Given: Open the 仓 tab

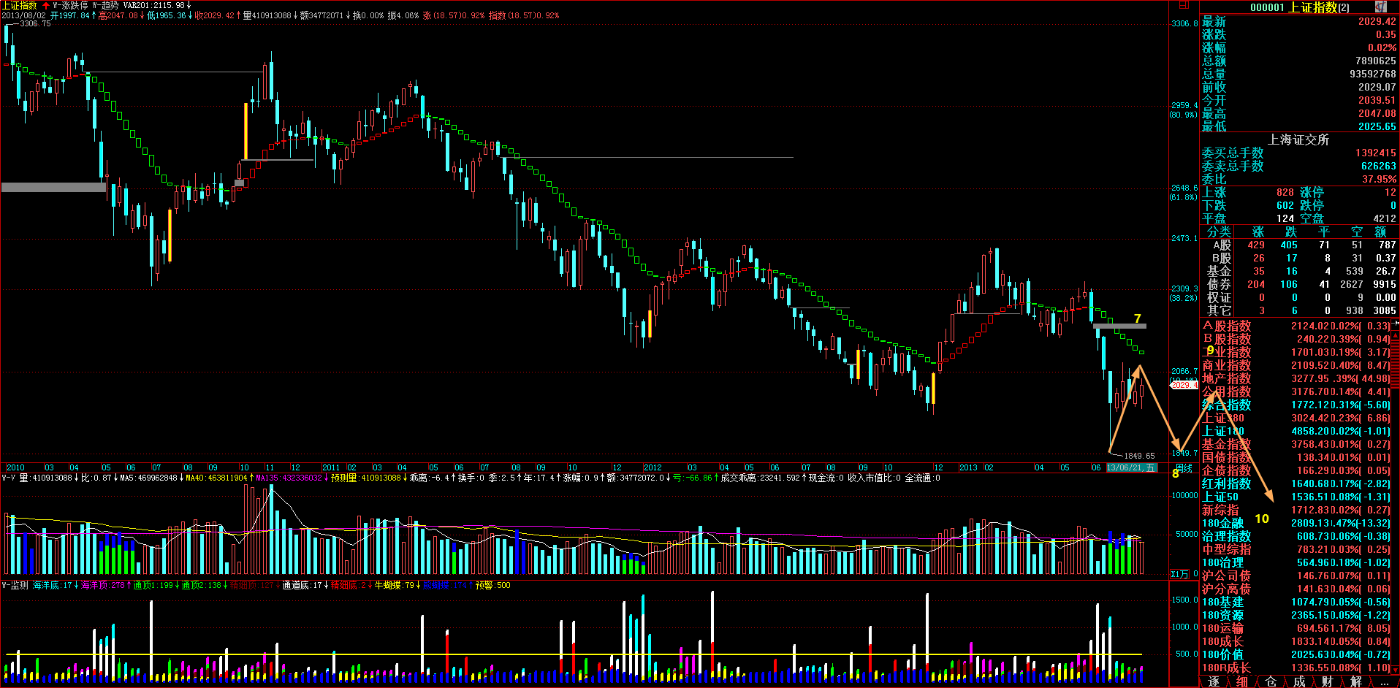Looking at the screenshot, I should click(1271, 681).
